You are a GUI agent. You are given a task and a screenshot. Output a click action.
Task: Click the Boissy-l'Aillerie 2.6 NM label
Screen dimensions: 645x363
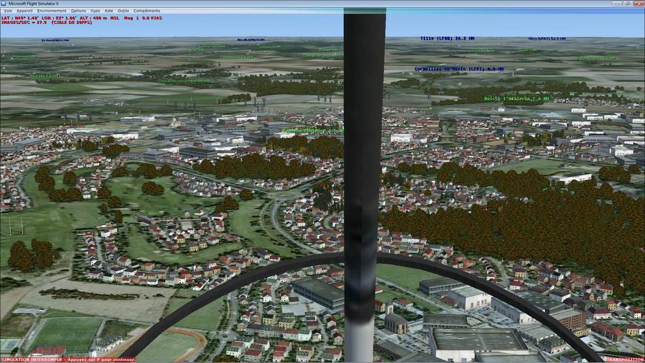pyautogui.click(x=516, y=99)
